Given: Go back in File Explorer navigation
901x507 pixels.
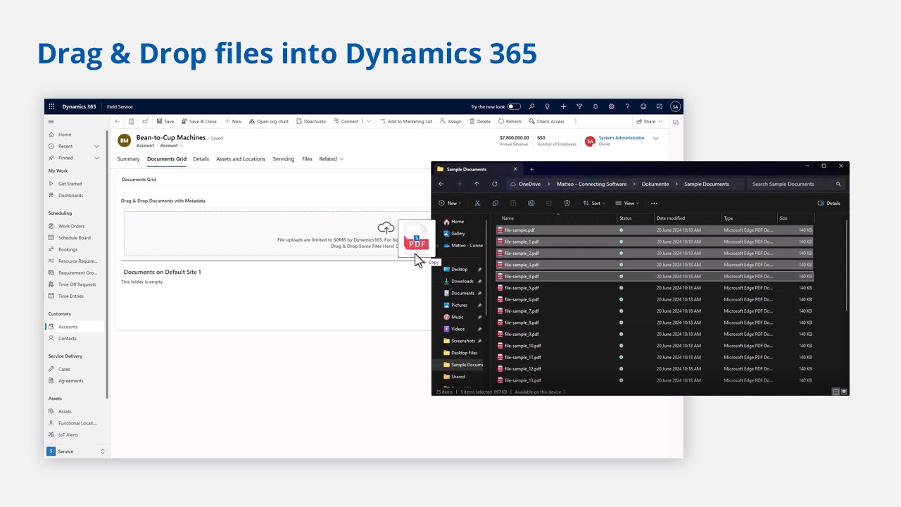Looking at the screenshot, I should point(441,184).
